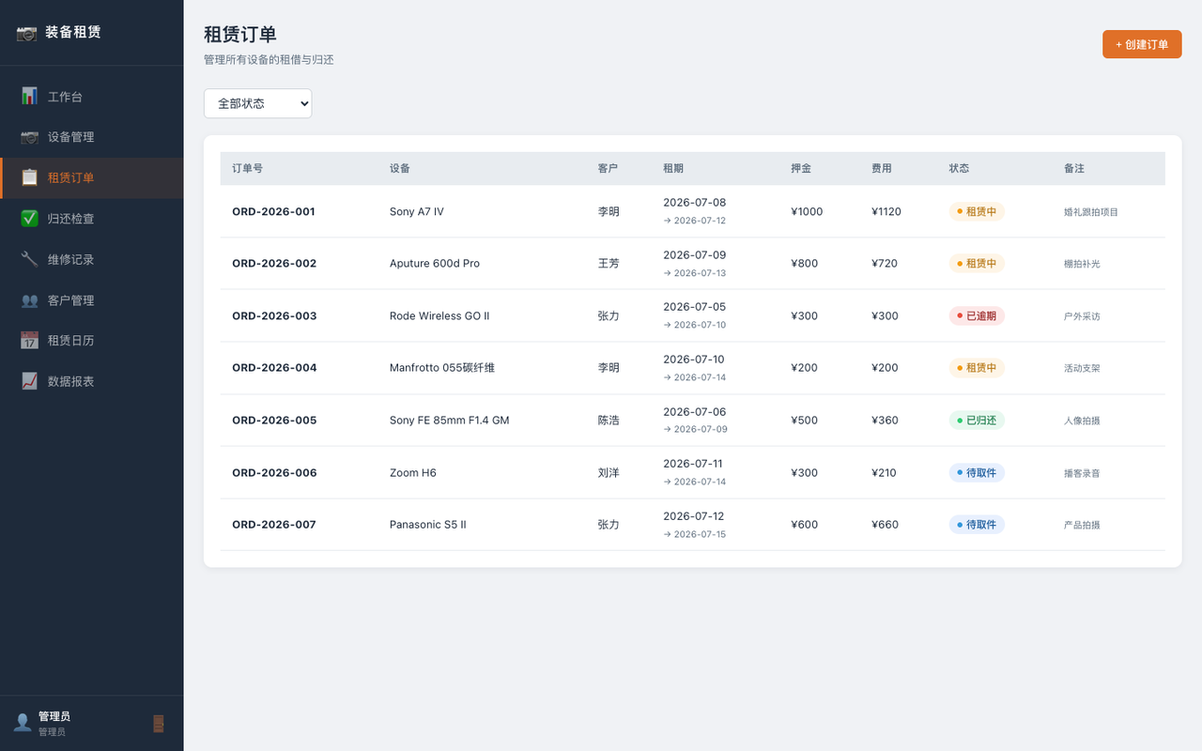Click the 已逾期 status badge

977,315
